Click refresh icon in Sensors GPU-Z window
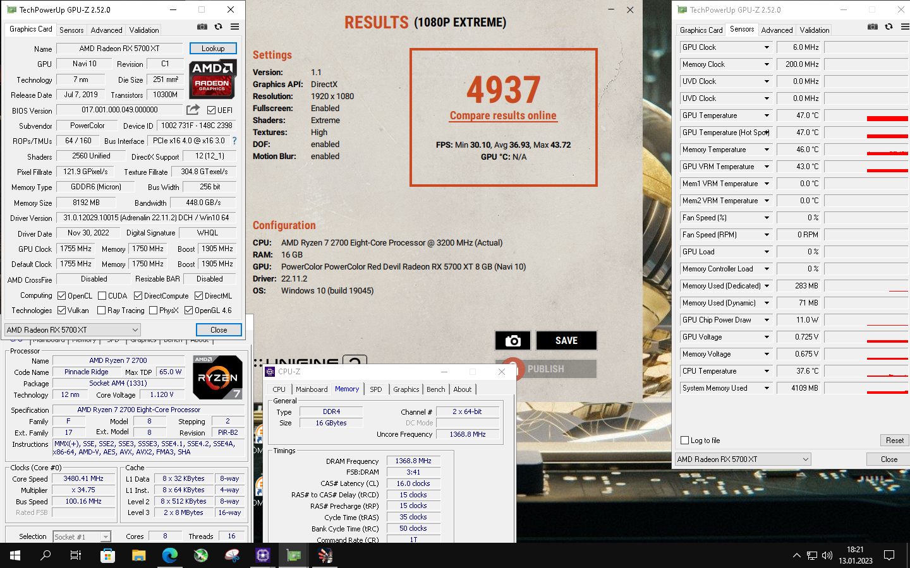 889,27
